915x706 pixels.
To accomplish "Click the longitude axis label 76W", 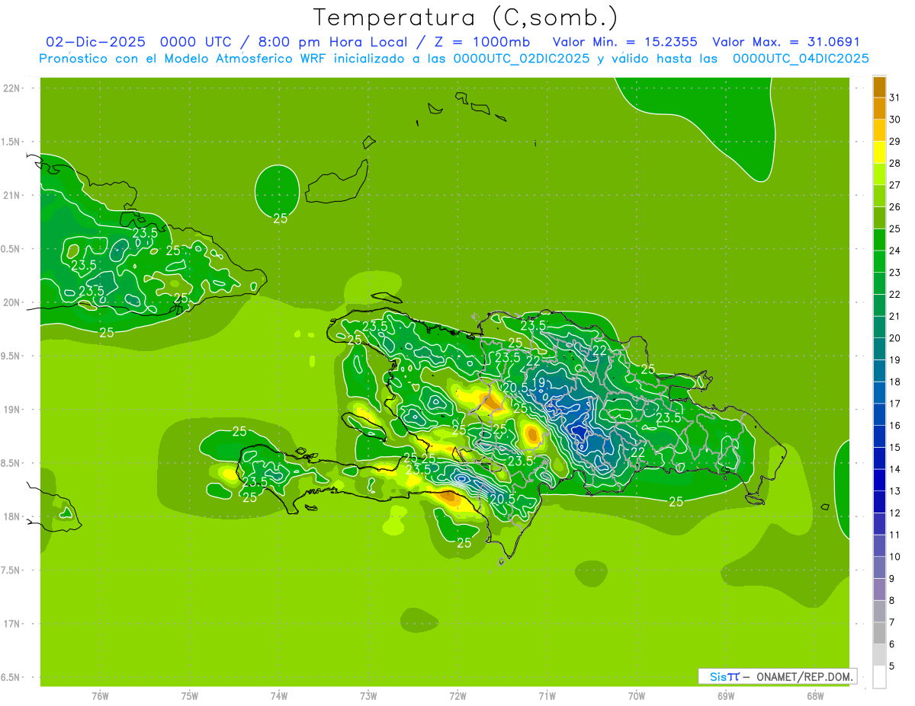I will point(100,695).
